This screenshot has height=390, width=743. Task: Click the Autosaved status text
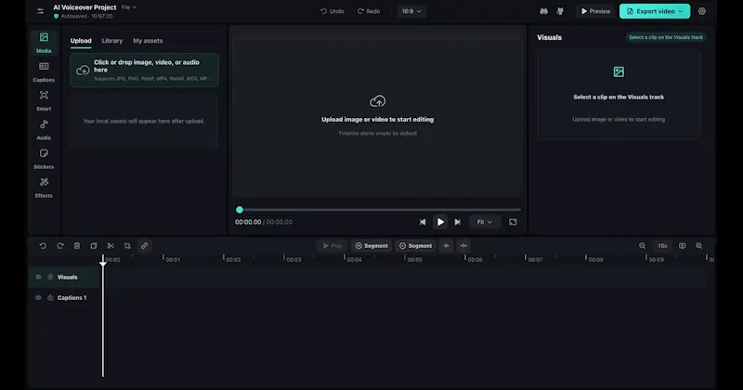[x=86, y=16]
